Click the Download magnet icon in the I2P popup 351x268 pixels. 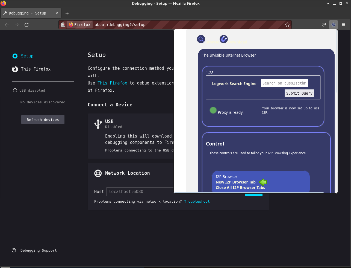tap(224, 39)
